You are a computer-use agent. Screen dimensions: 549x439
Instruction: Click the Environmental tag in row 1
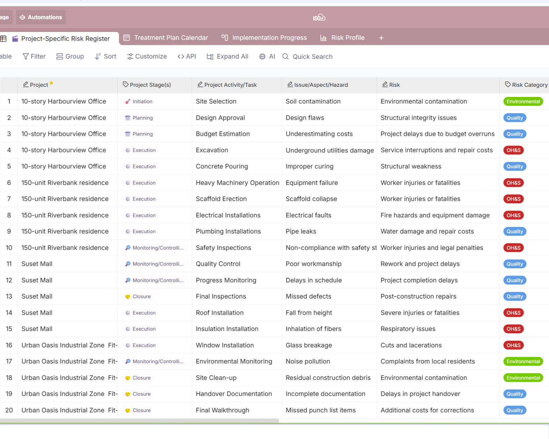[523, 101]
